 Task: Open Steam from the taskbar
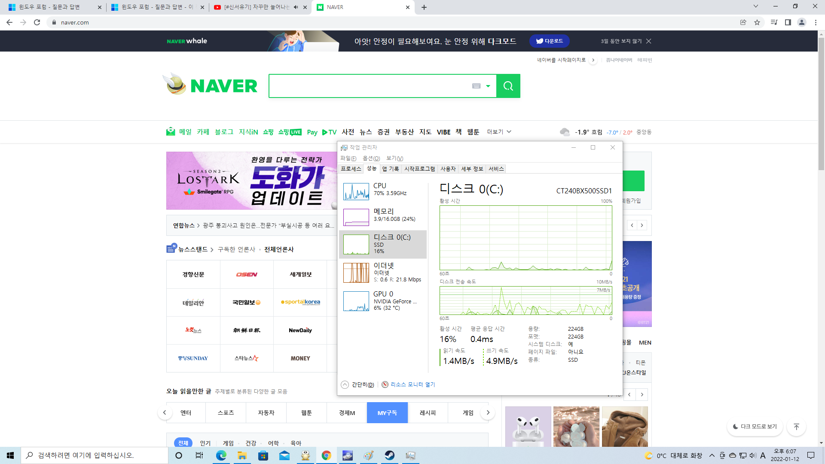(x=390, y=455)
